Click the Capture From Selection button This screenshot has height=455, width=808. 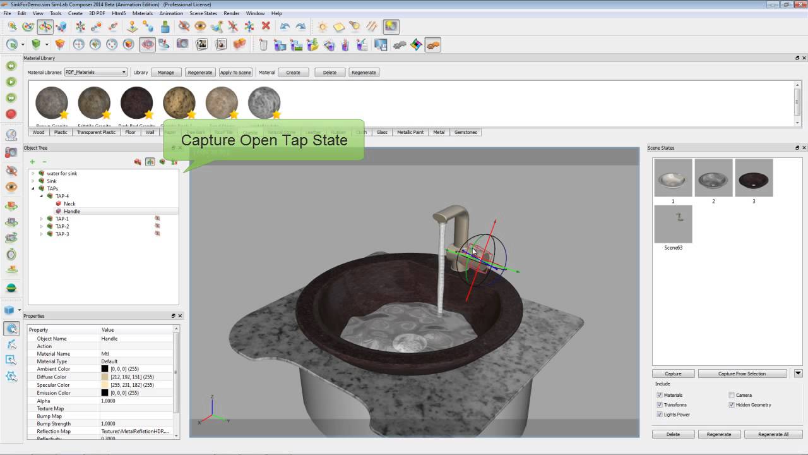tap(742, 373)
